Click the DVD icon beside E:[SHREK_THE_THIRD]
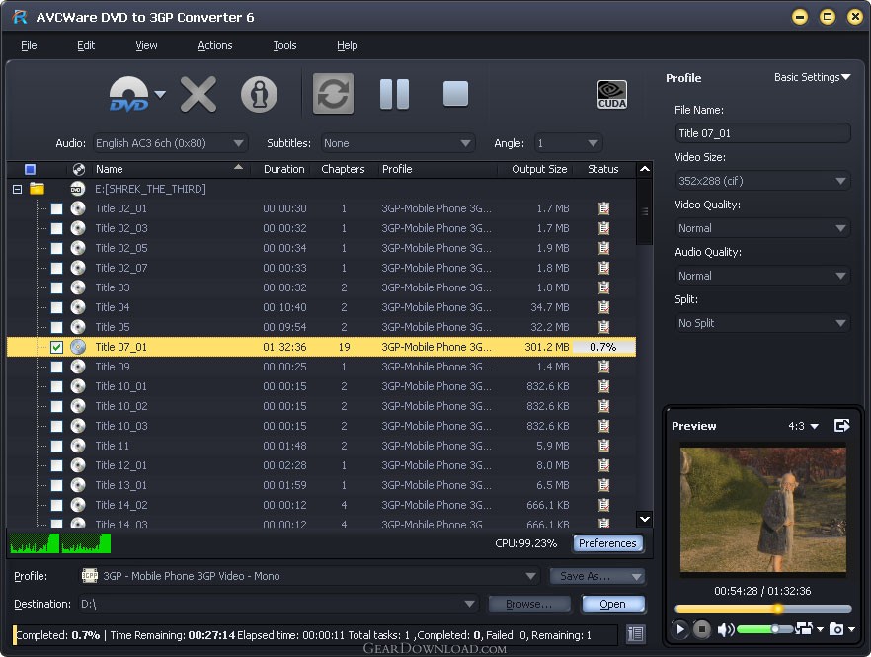The image size is (871, 657). point(77,189)
